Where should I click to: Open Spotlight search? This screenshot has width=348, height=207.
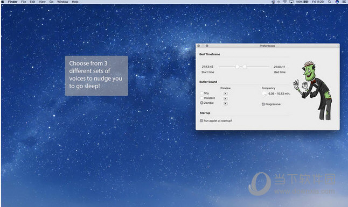pos(330,2)
